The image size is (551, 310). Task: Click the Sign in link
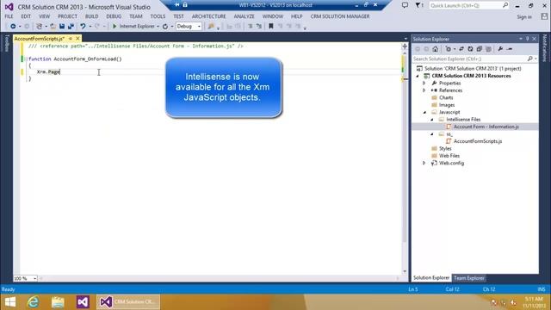(524, 17)
